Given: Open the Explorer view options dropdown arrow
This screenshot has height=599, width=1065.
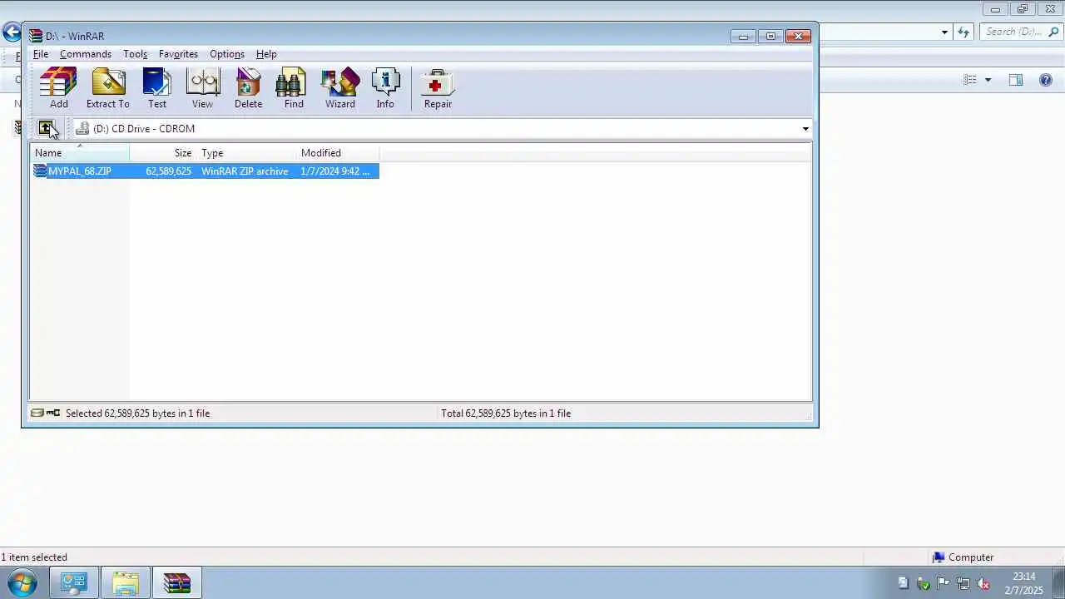Looking at the screenshot, I should click(988, 80).
